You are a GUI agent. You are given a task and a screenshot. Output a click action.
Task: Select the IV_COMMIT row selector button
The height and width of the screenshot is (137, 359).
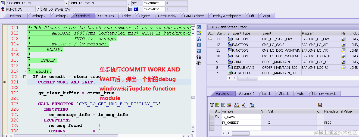pyautogui.click(x=212, y=123)
